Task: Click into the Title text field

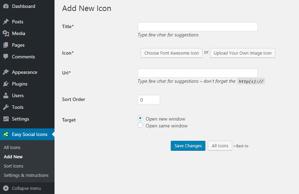Action: (x=198, y=27)
